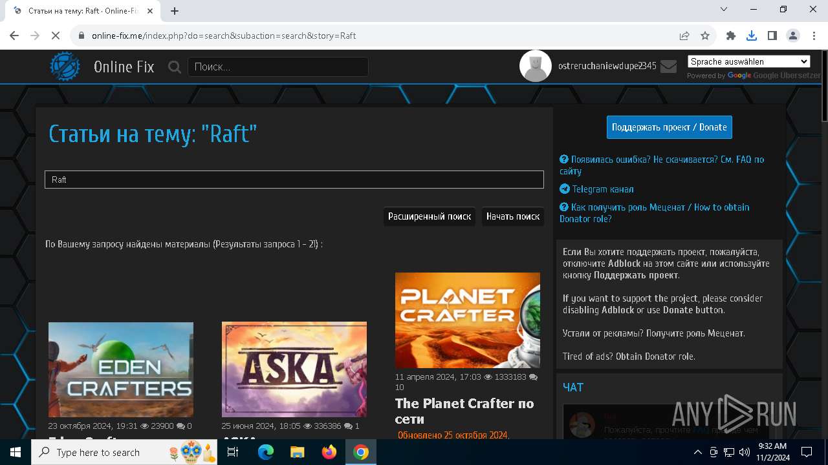
Task: Open Chrome extensions puzzle icon
Action: coord(731,36)
